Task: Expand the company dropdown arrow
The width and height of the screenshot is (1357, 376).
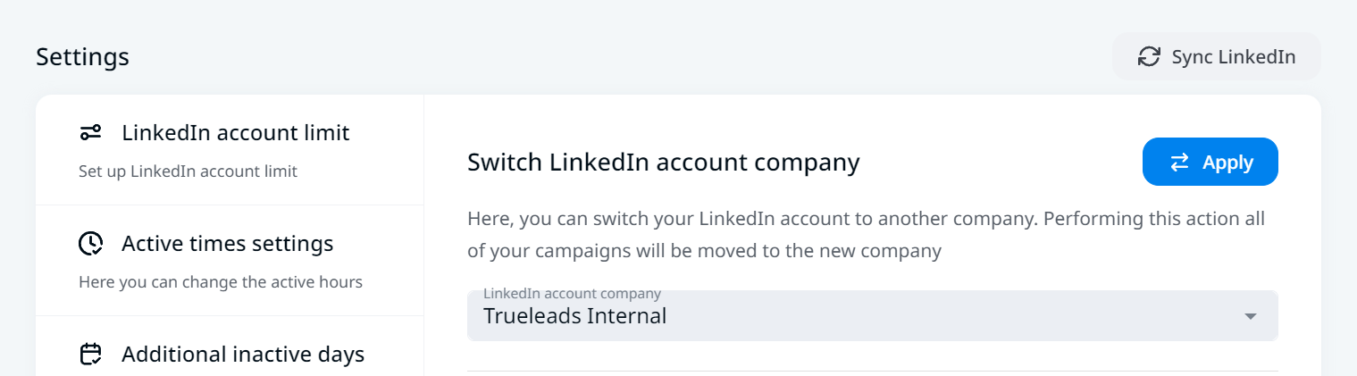Action: [1251, 316]
